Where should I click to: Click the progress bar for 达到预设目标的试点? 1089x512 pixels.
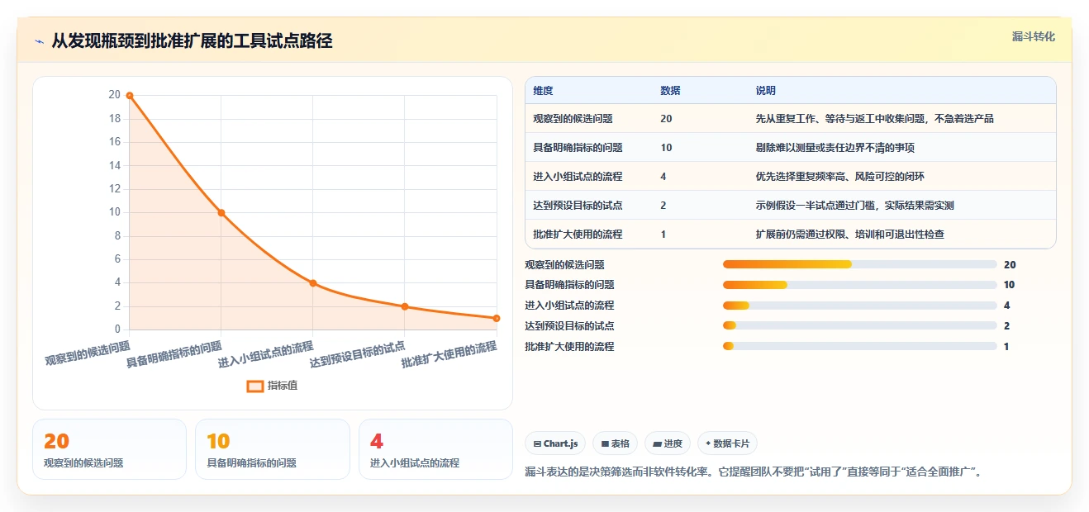point(859,326)
